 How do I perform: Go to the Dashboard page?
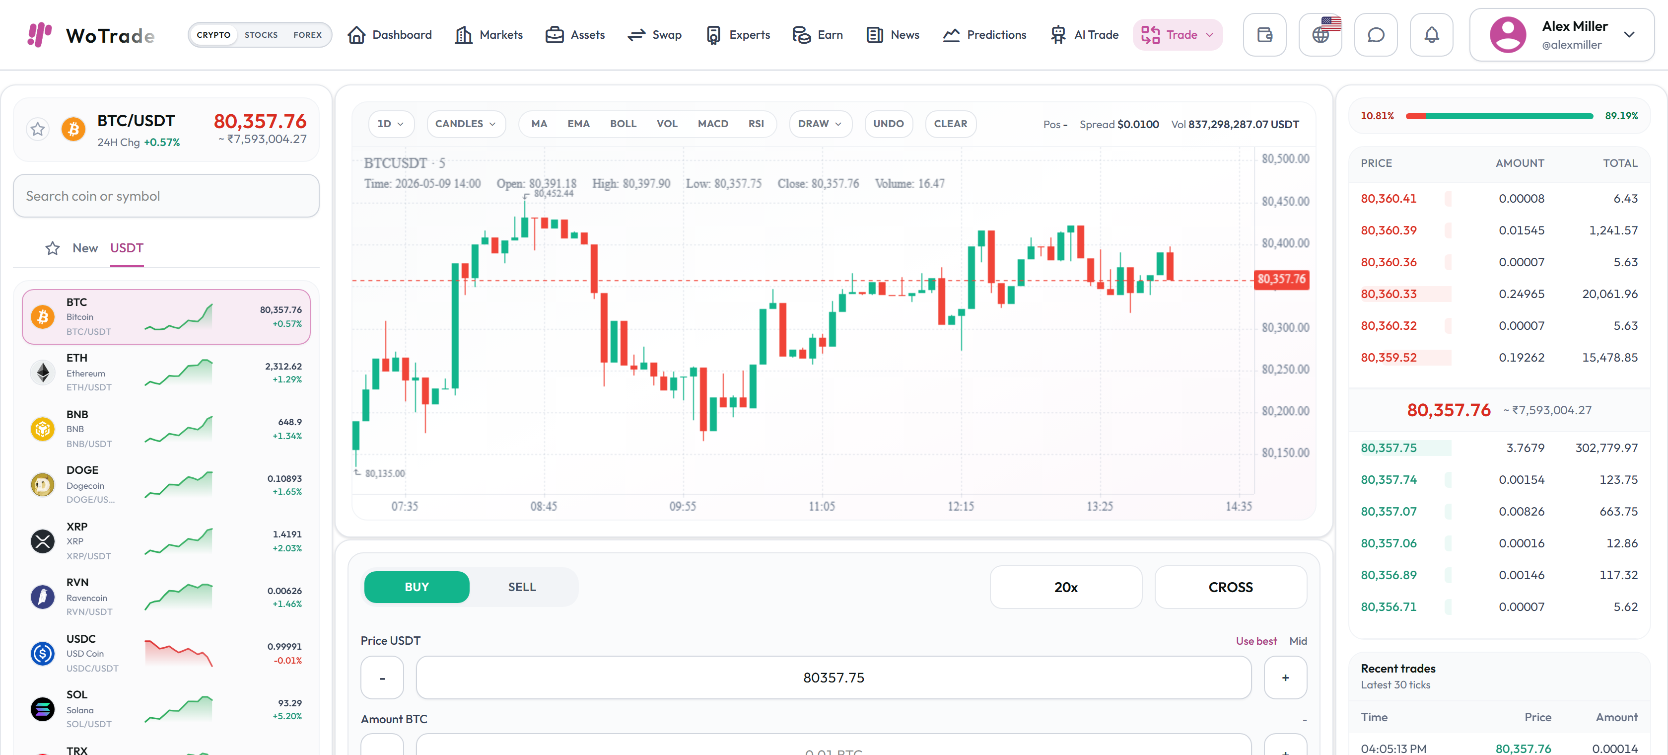click(390, 35)
